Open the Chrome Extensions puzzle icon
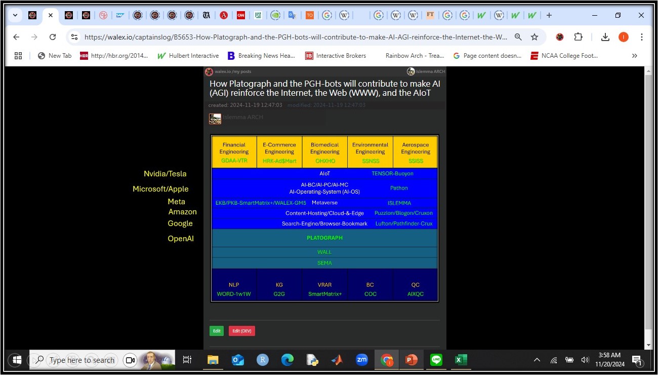The height and width of the screenshot is (375, 658). point(578,37)
